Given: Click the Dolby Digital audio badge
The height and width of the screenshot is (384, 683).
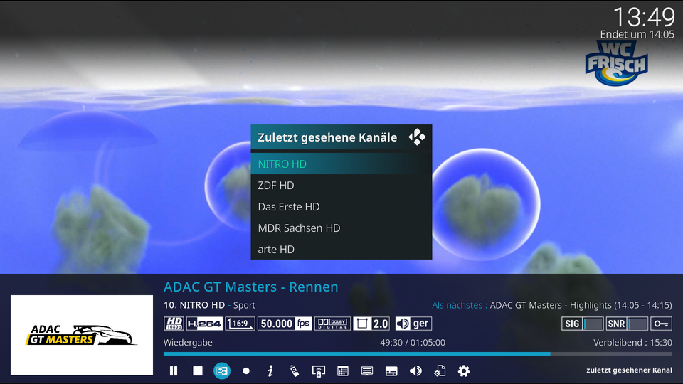Looking at the screenshot, I should (332, 324).
